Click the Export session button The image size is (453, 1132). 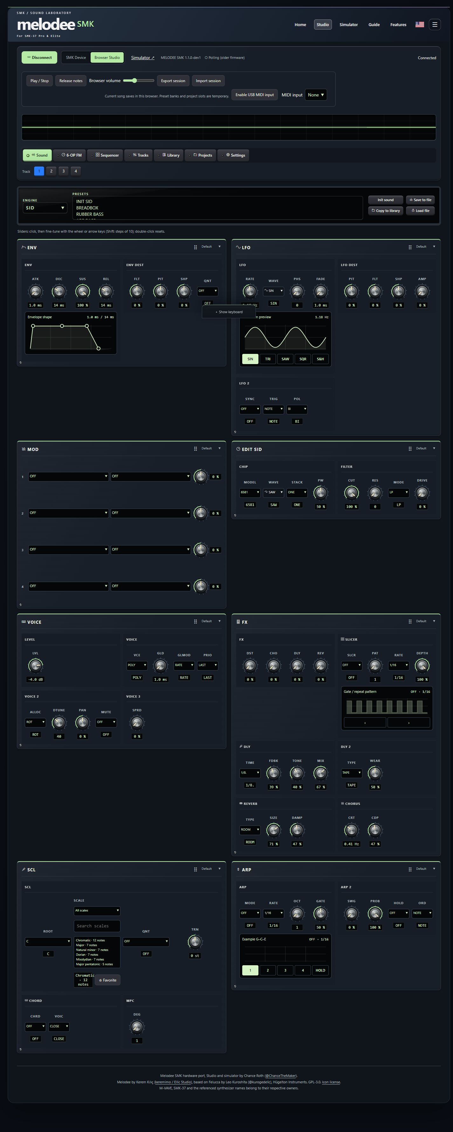(x=173, y=81)
